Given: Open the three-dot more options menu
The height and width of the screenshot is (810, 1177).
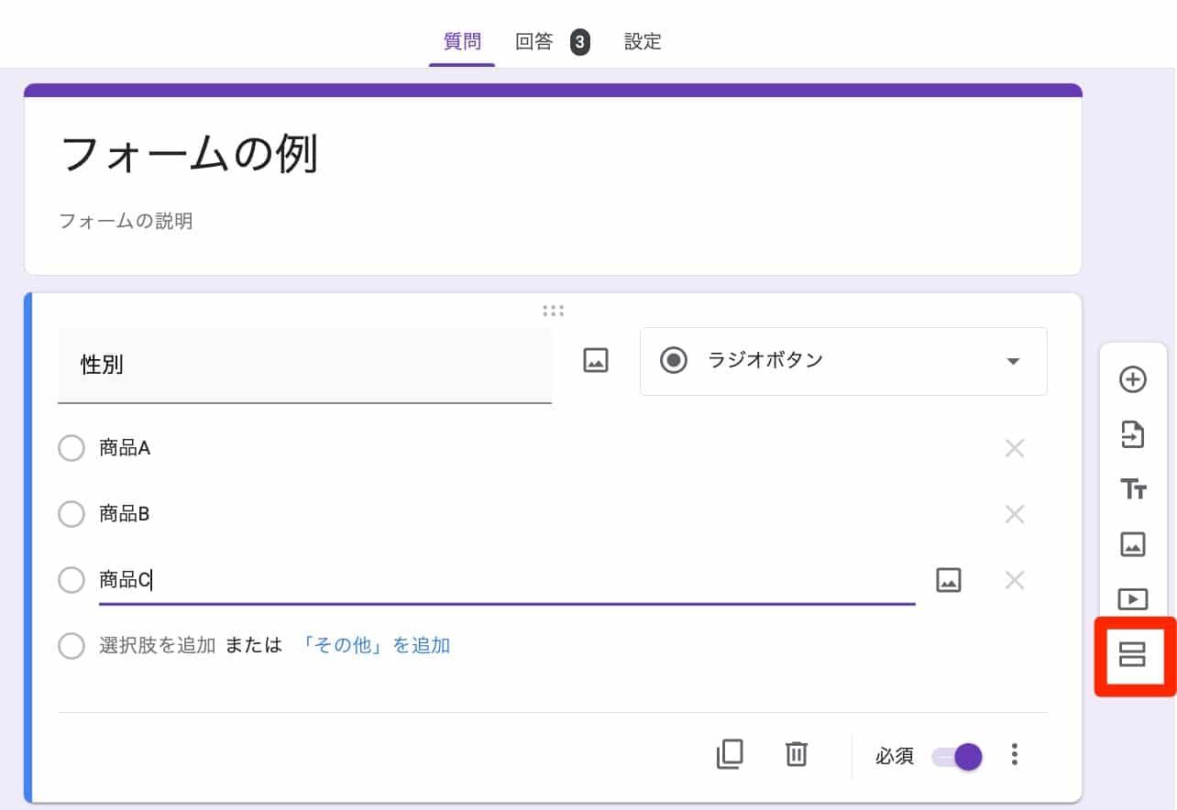Looking at the screenshot, I should click(x=1015, y=754).
